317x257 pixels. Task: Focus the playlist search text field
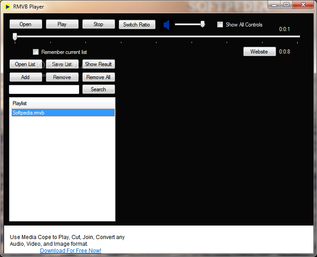(x=44, y=89)
